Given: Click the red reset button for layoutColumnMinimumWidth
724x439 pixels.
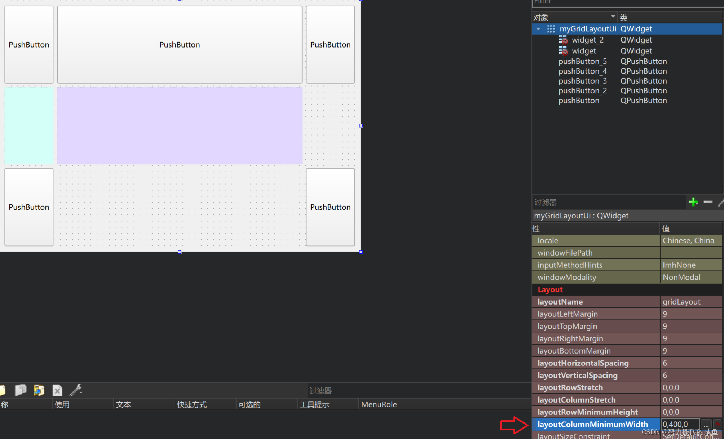Looking at the screenshot, I should [717, 424].
